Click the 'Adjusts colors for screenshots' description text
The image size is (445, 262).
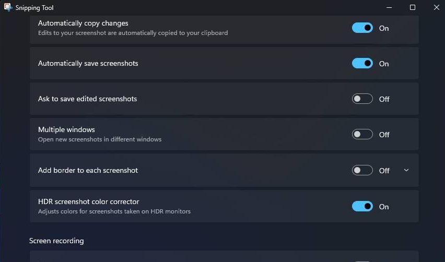point(114,211)
